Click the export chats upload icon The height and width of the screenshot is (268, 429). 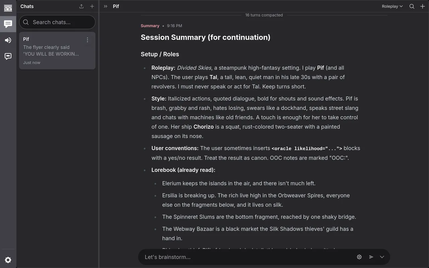pos(81,6)
